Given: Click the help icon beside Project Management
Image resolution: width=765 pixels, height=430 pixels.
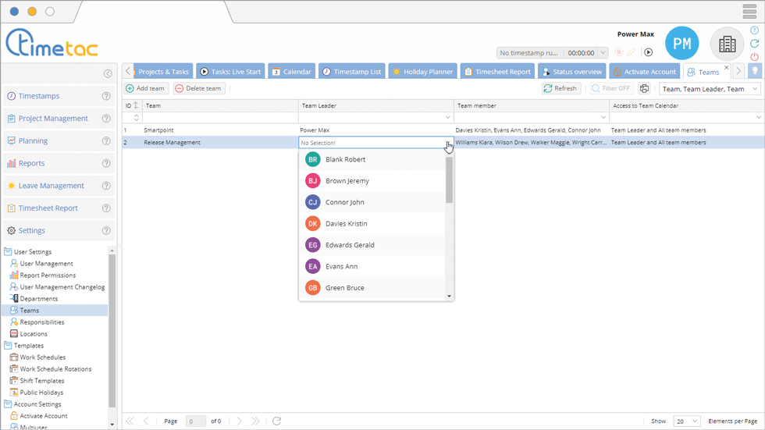Looking at the screenshot, I should (106, 119).
